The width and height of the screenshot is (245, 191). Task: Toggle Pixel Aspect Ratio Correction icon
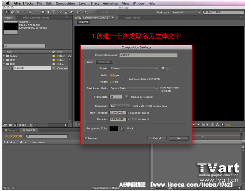point(203,125)
